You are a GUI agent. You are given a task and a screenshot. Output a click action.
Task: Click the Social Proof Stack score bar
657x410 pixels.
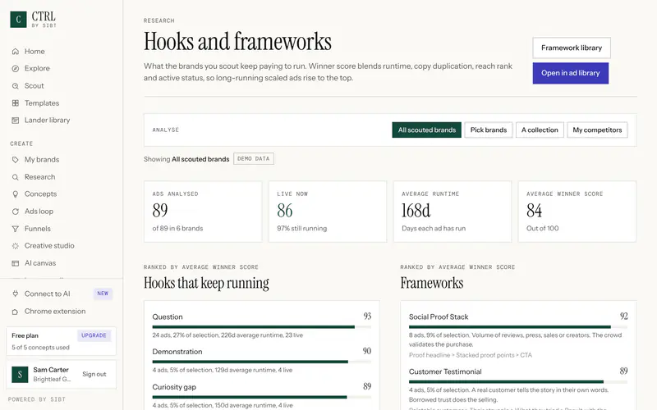pos(518,326)
